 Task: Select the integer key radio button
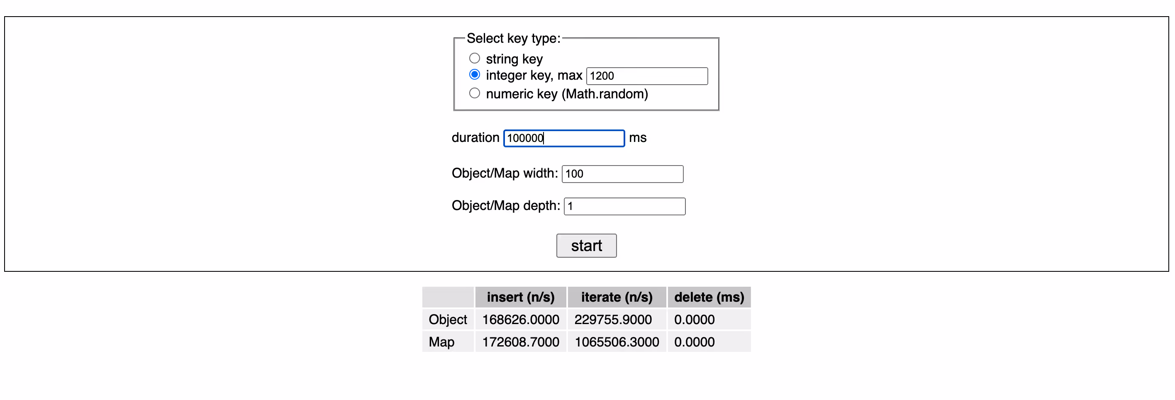click(474, 74)
